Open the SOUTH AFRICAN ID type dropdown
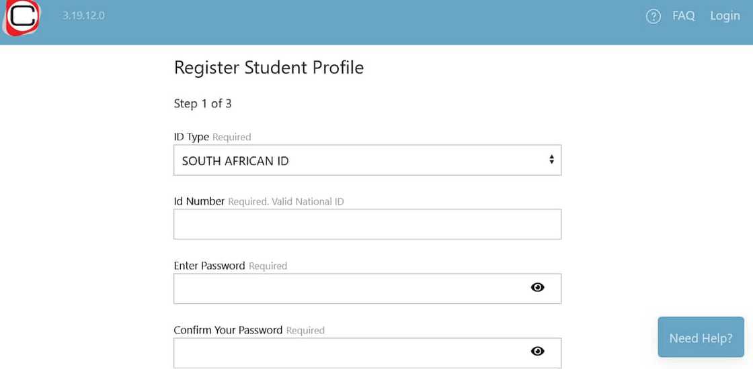This screenshot has width=753, height=369. point(366,160)
